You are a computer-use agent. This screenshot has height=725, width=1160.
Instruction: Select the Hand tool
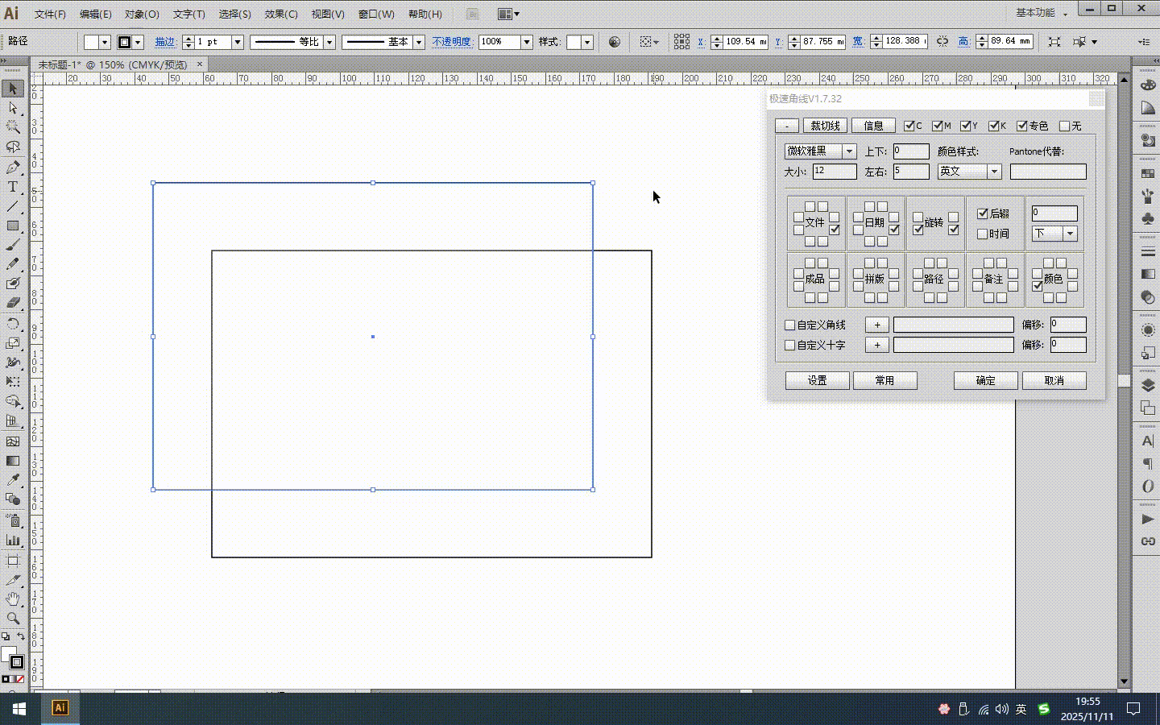(13, 599)
